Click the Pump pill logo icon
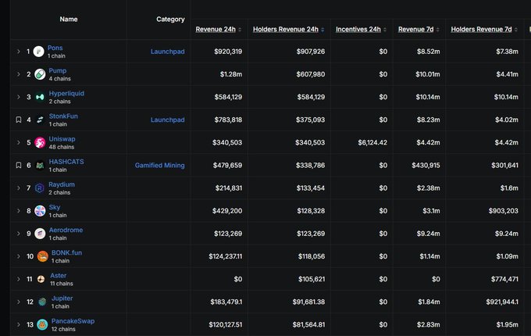 tap(40, 74)
